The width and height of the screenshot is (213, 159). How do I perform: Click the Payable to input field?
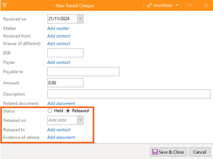pyautogui.click(x=83, y=71)
